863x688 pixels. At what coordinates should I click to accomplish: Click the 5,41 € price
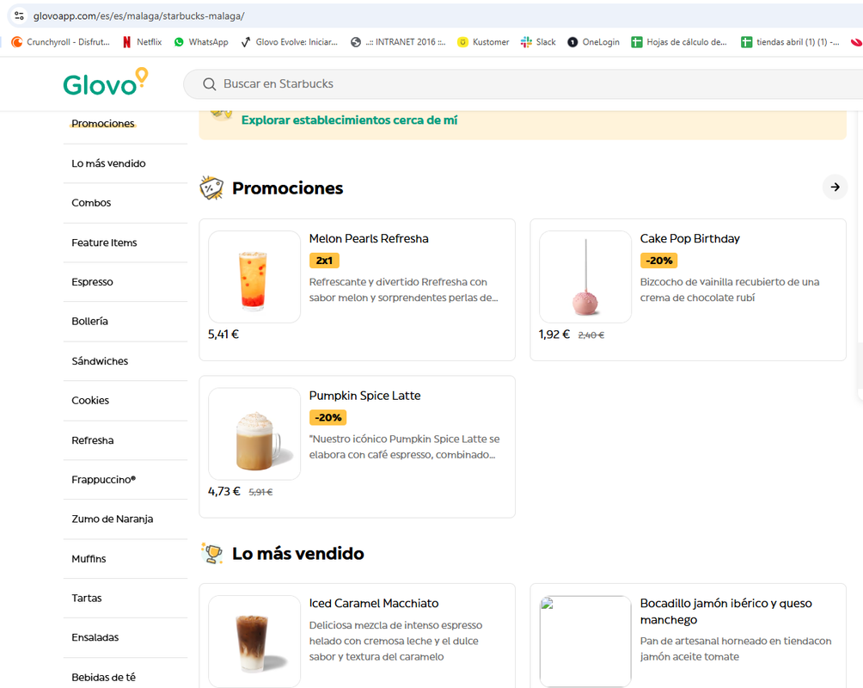[223, 335]
